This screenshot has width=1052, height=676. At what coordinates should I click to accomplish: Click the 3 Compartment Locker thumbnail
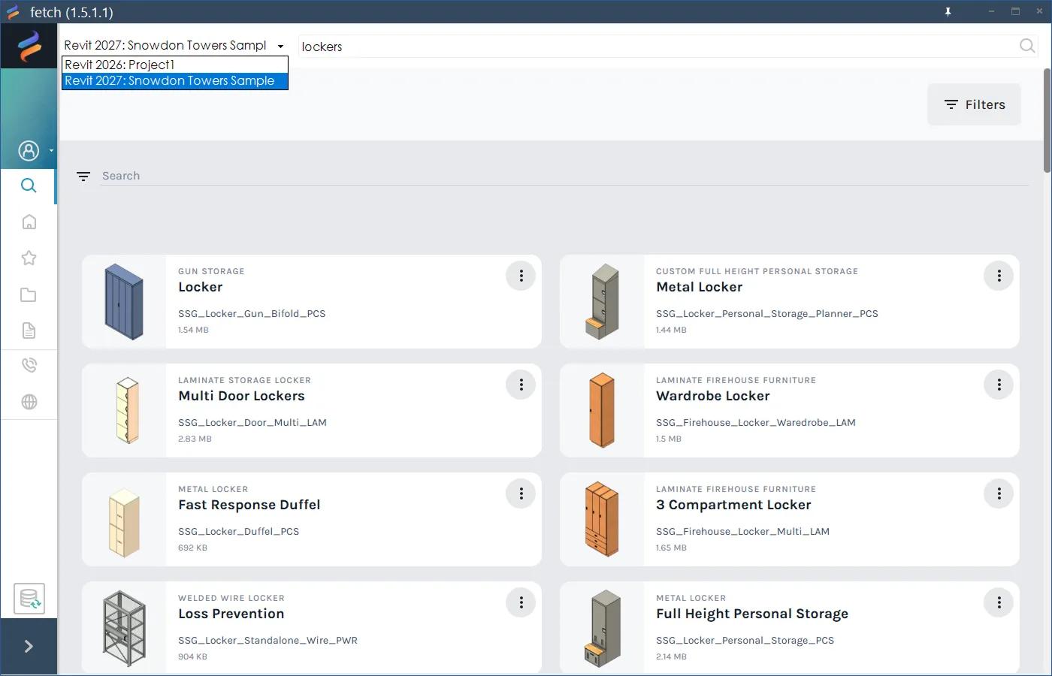point(602,519)
